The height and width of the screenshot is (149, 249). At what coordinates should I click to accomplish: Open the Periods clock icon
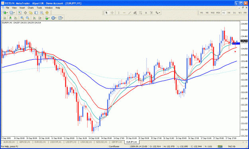click(53, 18)
